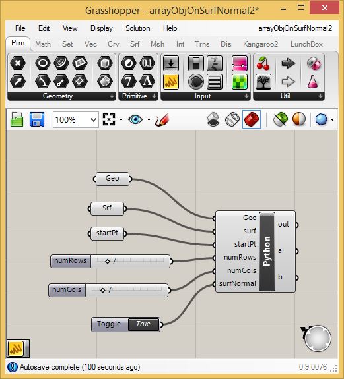This screenshot has width=344, height=379.
Task: Select the Value List input icon
Action: pos(215,82)
